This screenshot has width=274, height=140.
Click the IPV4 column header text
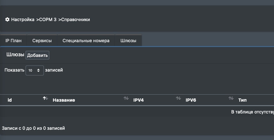pyautogui.click(x=138, y=100)
